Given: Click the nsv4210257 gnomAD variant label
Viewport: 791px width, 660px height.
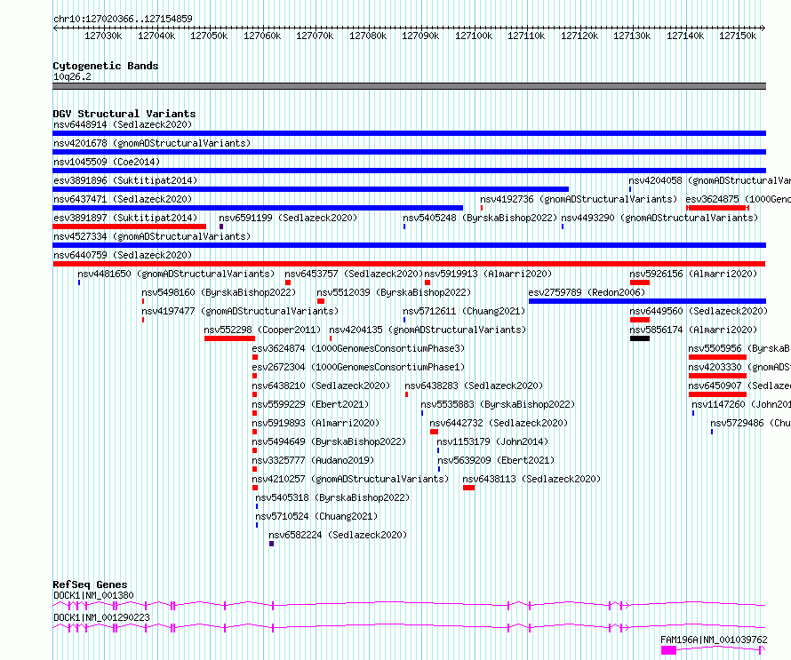Looking at the screenshot, I should click(350, 479).
